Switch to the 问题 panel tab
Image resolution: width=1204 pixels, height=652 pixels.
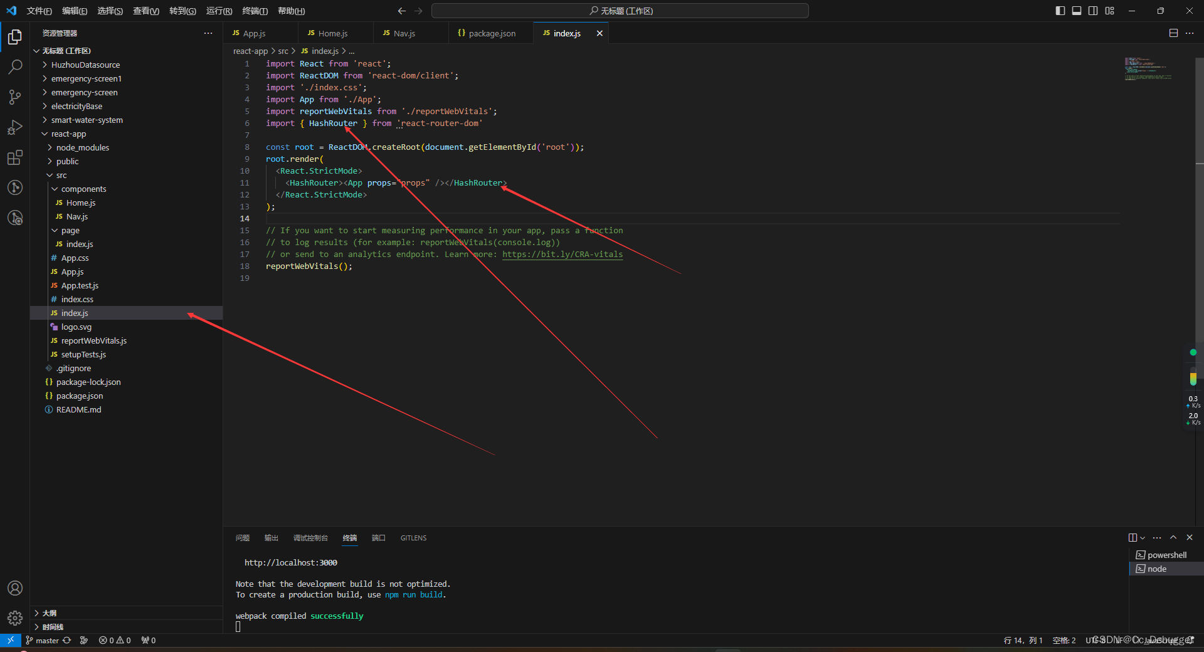click(x=243, y=538)
